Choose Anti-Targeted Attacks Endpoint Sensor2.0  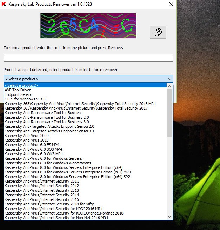(86, 126)
